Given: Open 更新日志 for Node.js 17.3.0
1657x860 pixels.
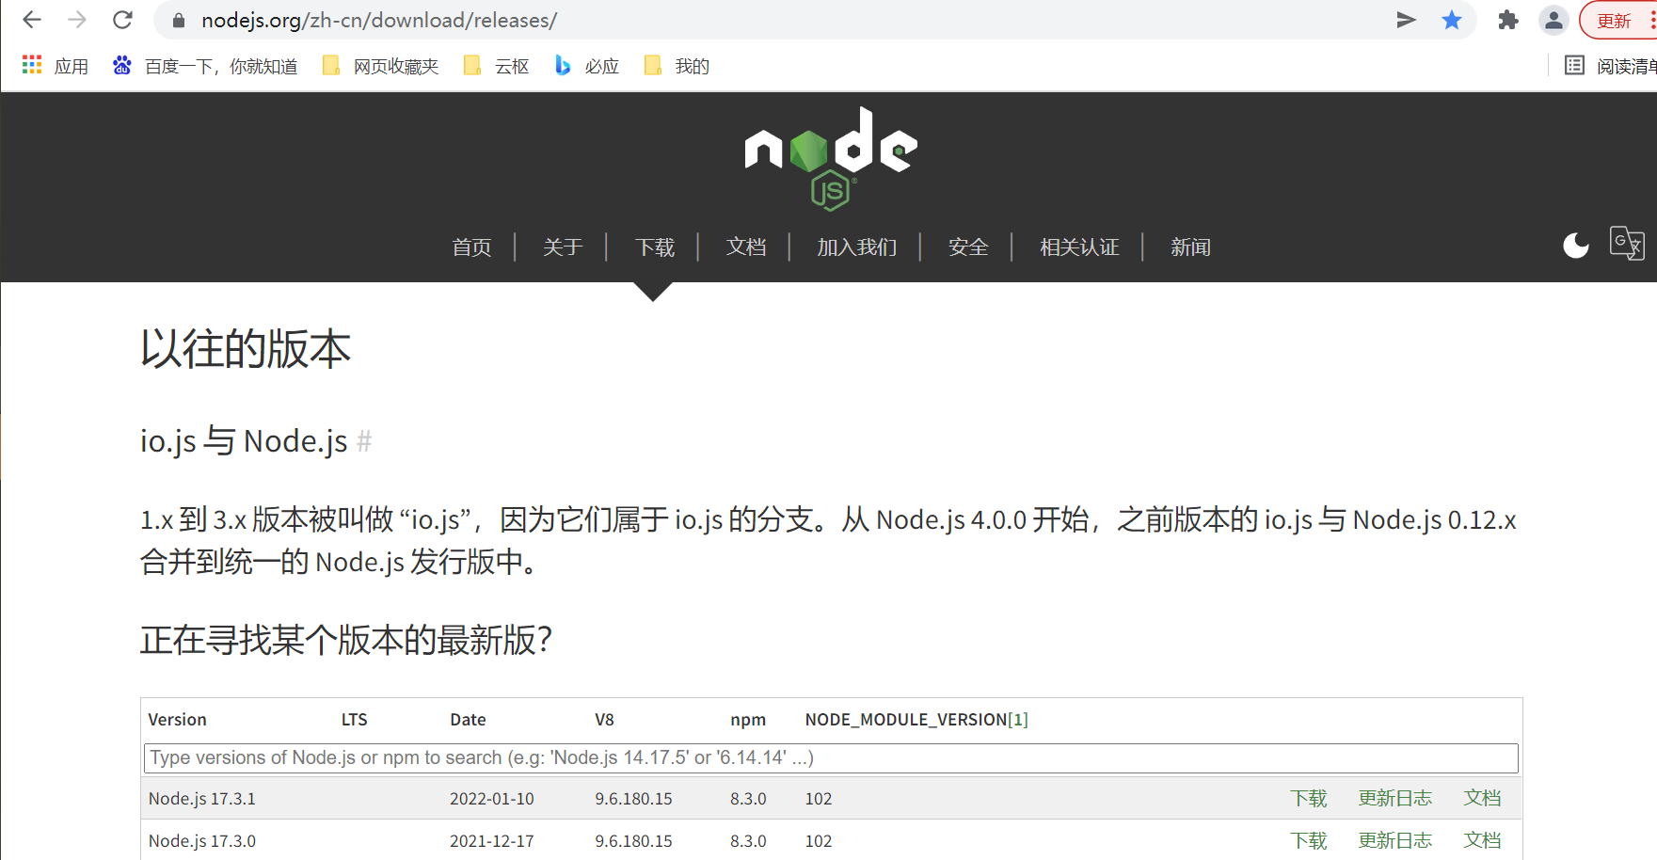Looking at the screenshot, I should coord(1394,840).
